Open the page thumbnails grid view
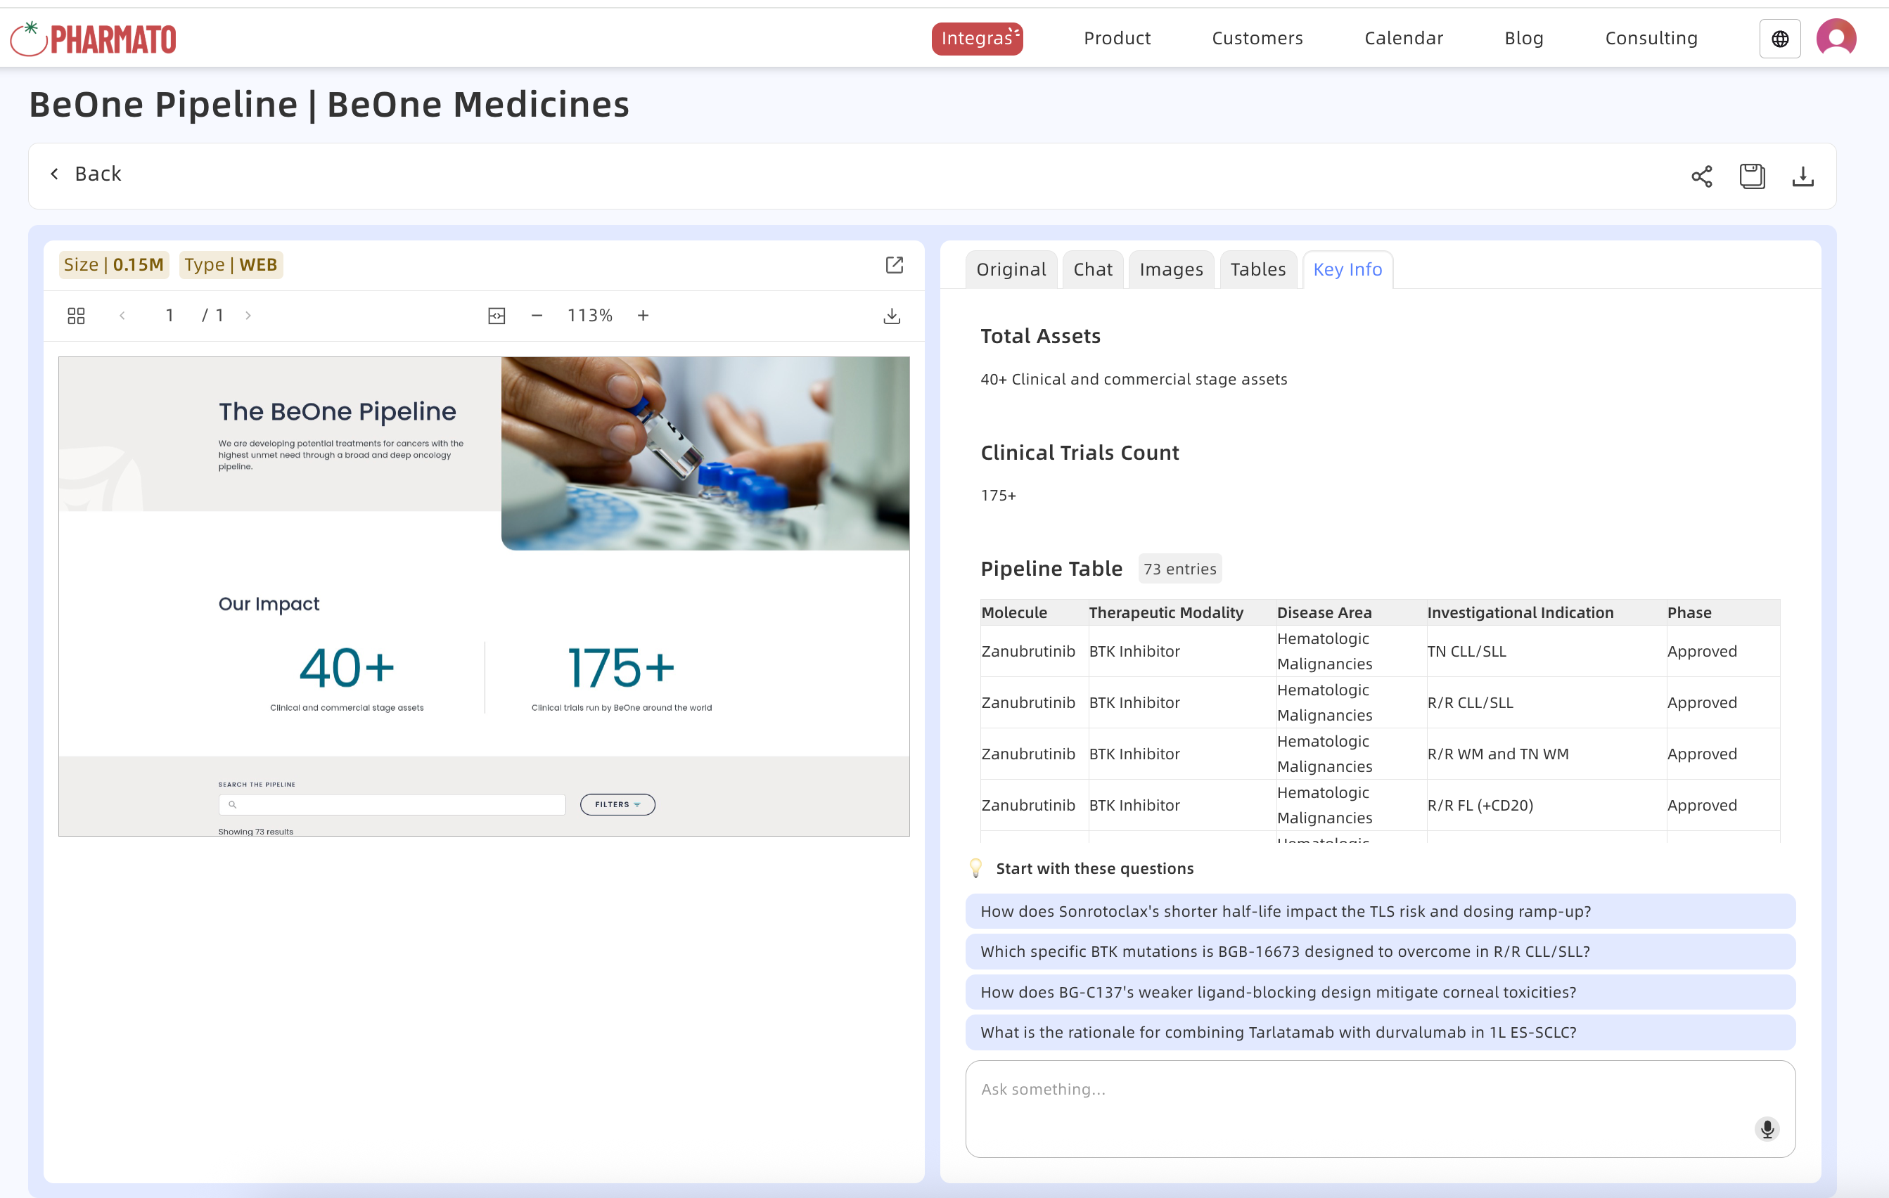The image size is (1889, 1198). (76, 315)
